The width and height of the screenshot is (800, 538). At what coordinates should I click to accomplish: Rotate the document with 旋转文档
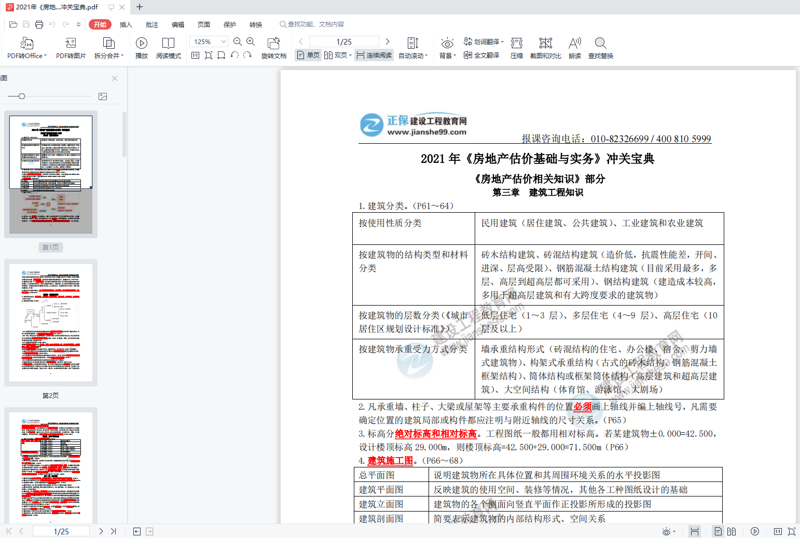[274, 48]
